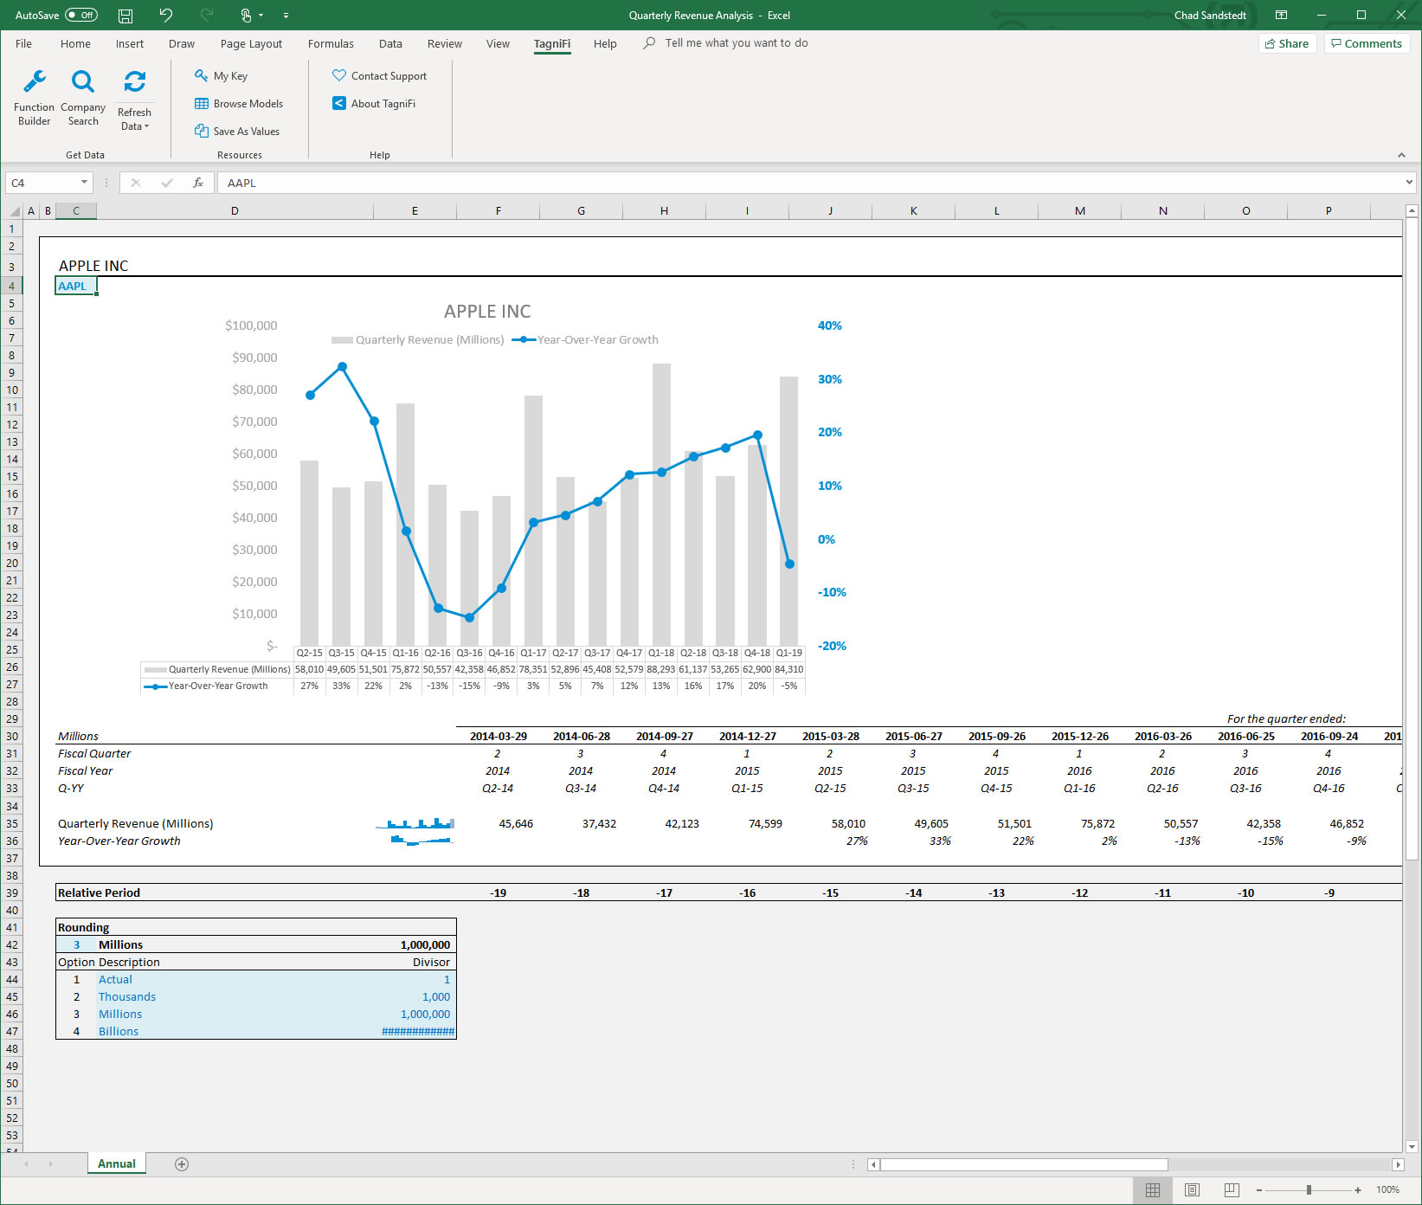
Task: Open the TagniFi Function Builder
Action: (34, 98)
